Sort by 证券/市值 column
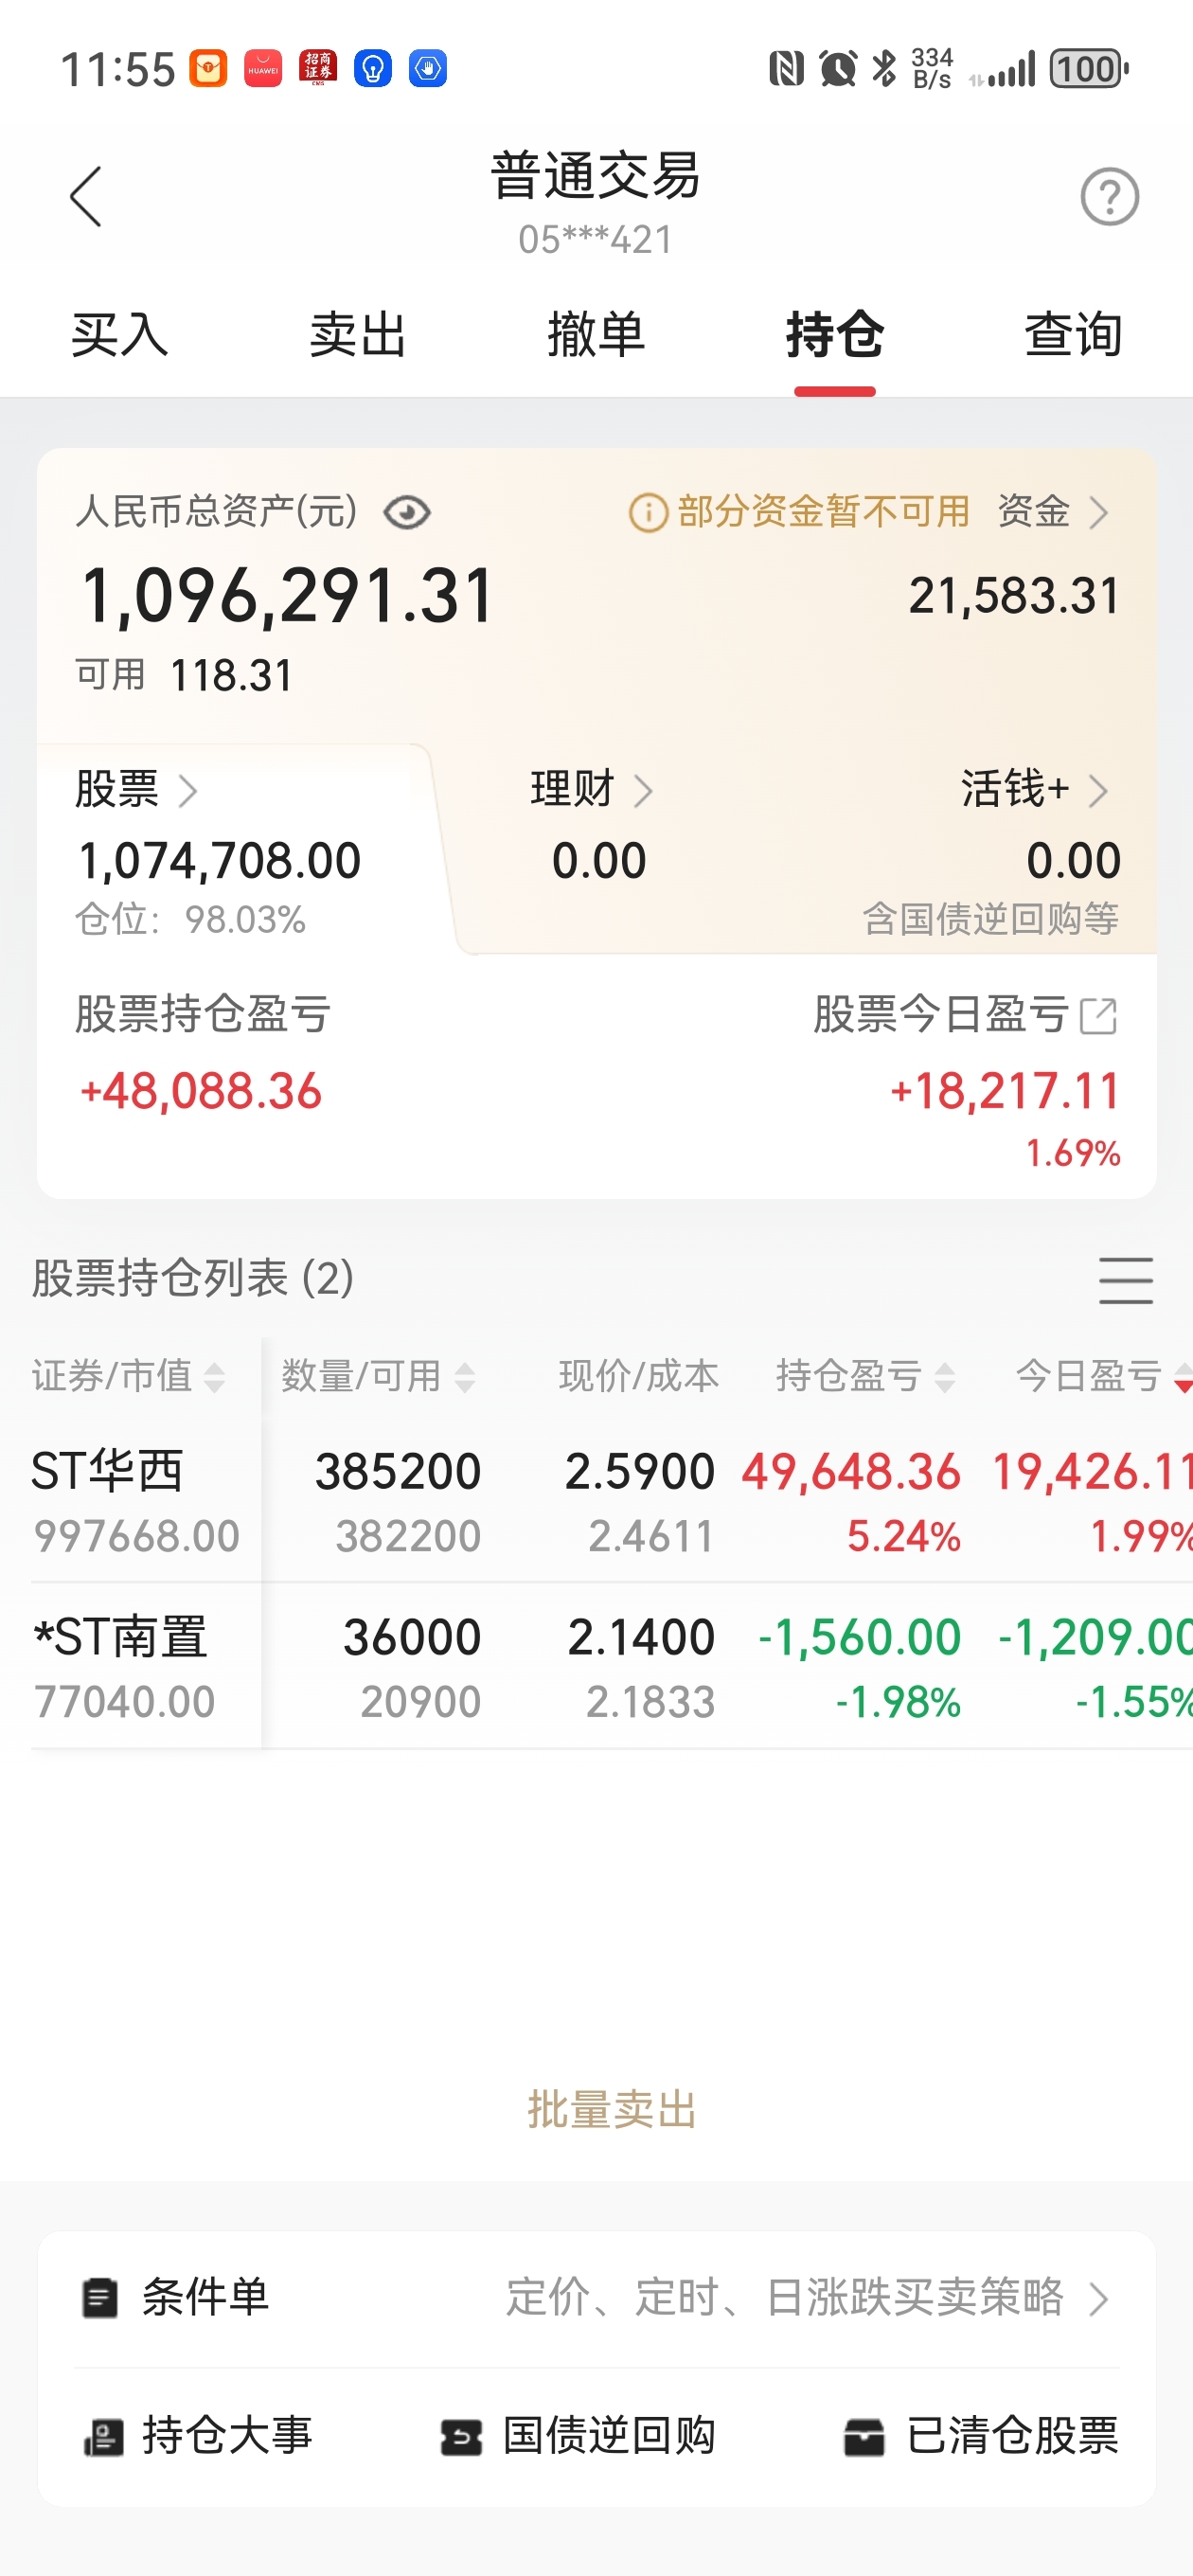This screenshot has height=2576, width=1193. (x=128, y=1376)
